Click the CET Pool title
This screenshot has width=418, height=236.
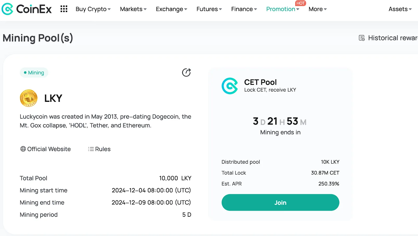point(260,82)
